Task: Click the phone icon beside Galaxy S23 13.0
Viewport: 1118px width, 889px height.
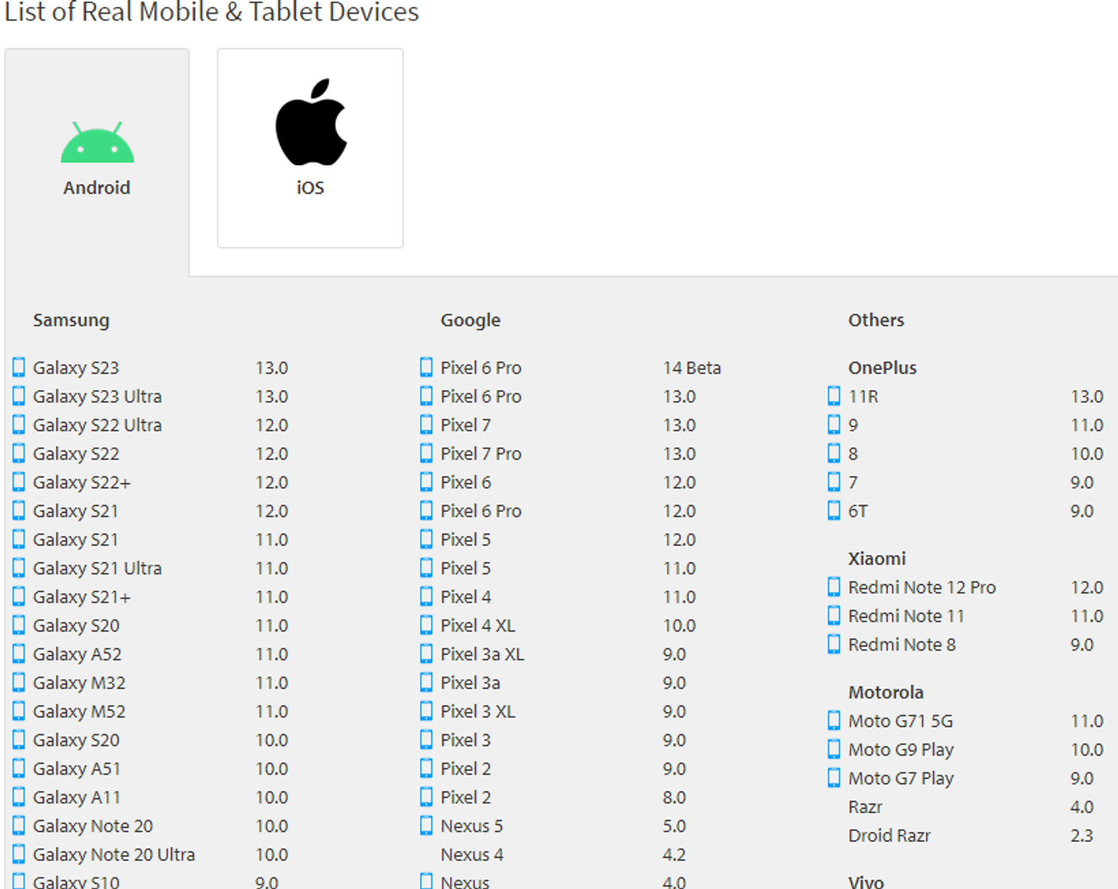Action: coord(18,367)
